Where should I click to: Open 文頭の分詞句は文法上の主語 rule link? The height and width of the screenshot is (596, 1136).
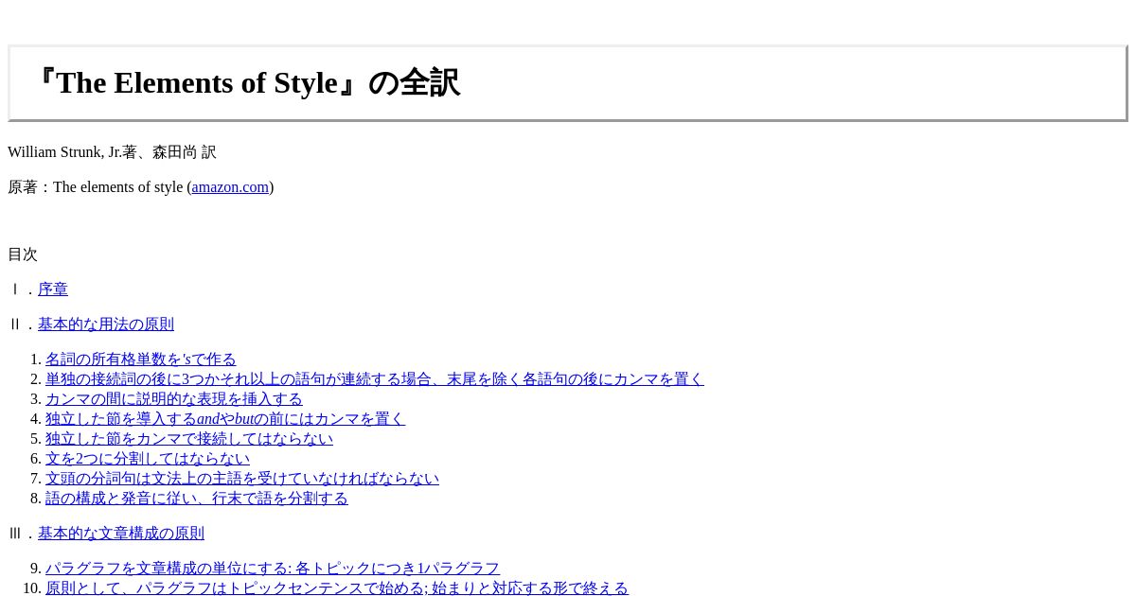pos(242,479)
